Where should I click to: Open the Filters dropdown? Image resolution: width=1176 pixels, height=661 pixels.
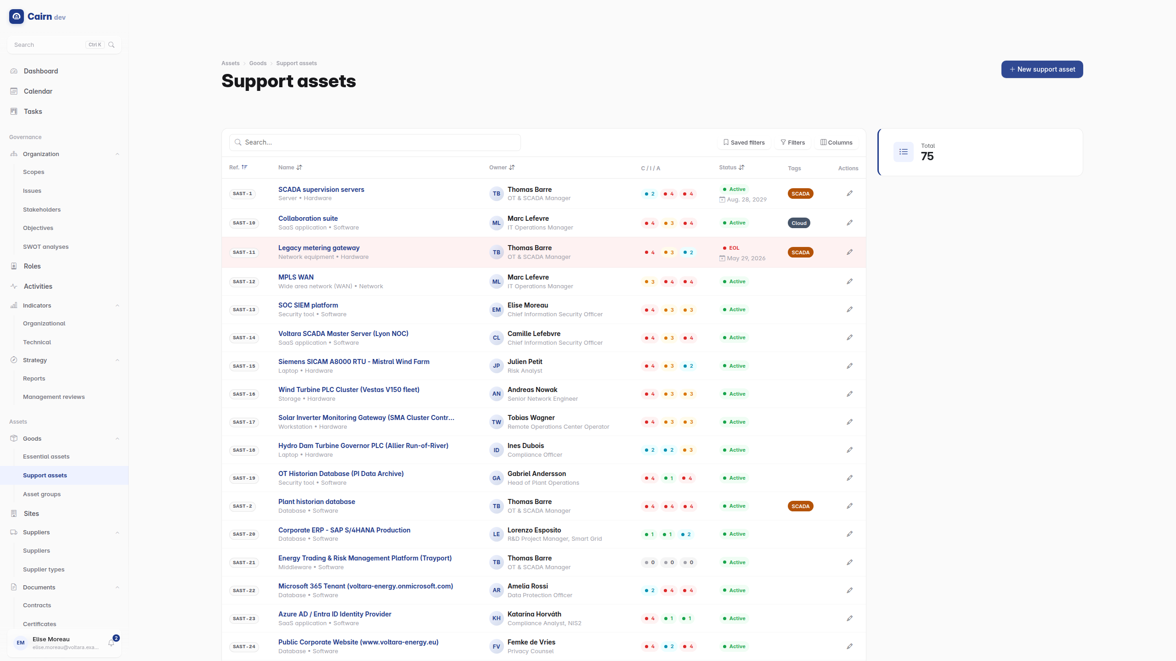(793, 143)
